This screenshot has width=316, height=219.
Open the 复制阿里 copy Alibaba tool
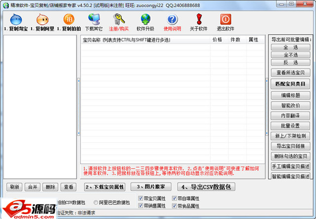coord(42,22)
